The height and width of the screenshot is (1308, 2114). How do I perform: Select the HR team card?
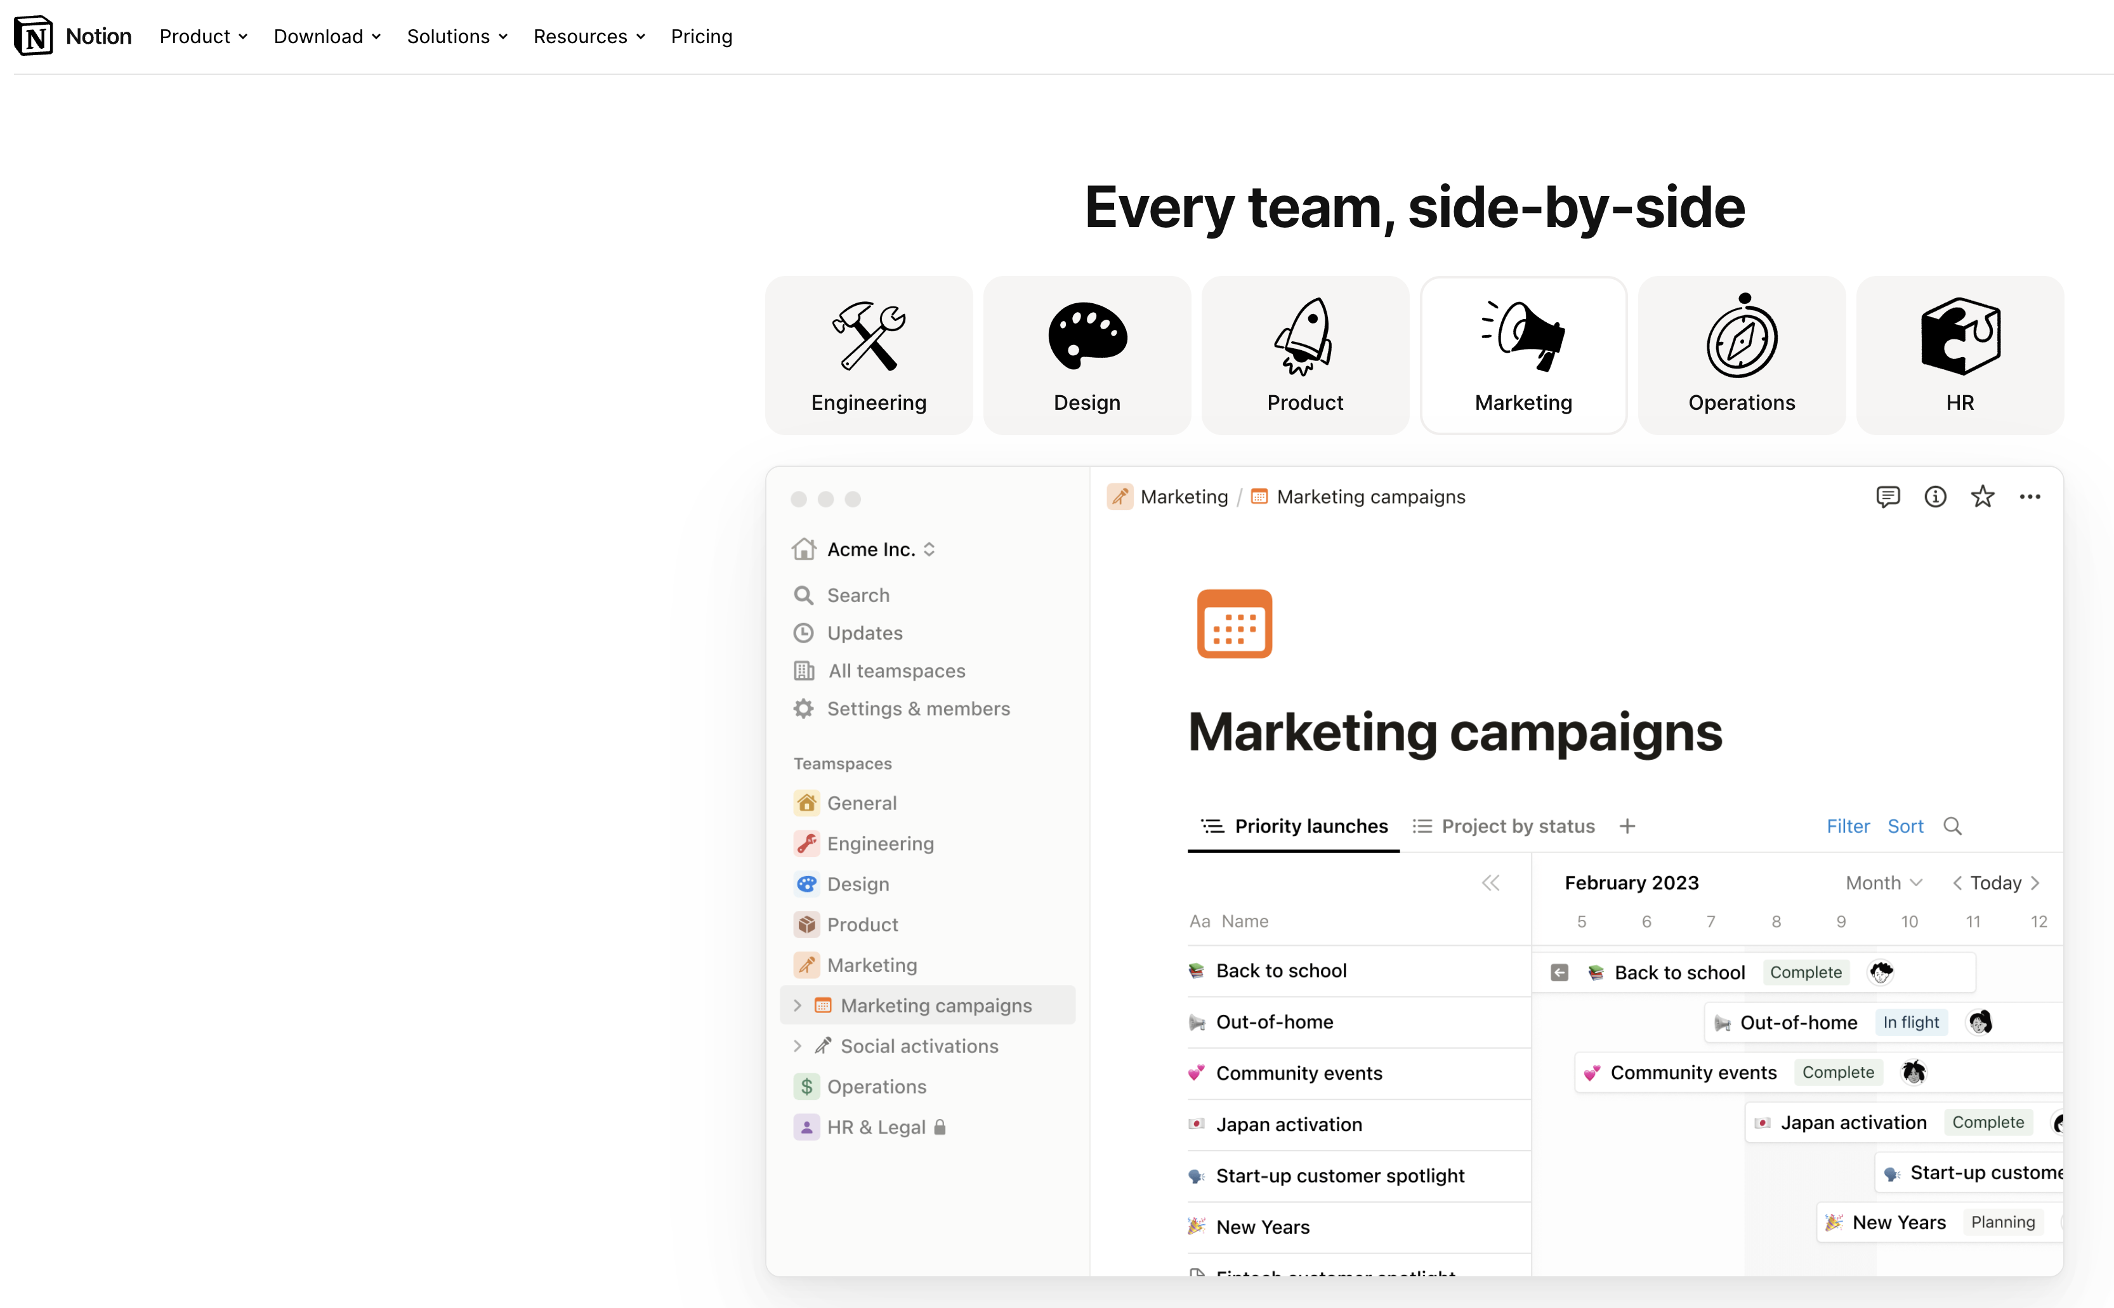pyautogui.click(x=1959, y=356)
